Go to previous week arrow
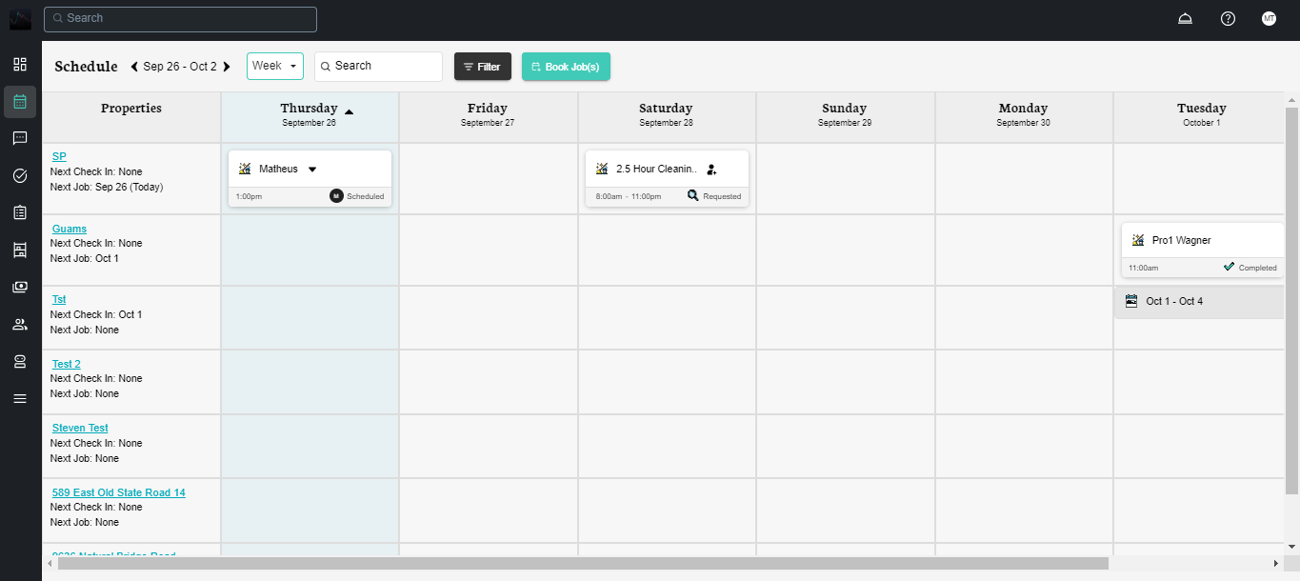This screenshot has width=1300, height=581. [x=134, y=67]
